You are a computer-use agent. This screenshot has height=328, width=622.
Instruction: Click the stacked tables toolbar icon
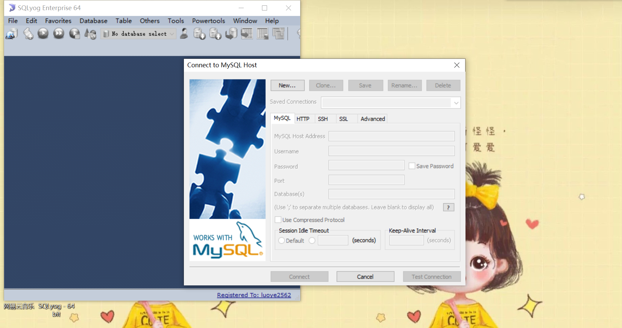pos(278,34)
